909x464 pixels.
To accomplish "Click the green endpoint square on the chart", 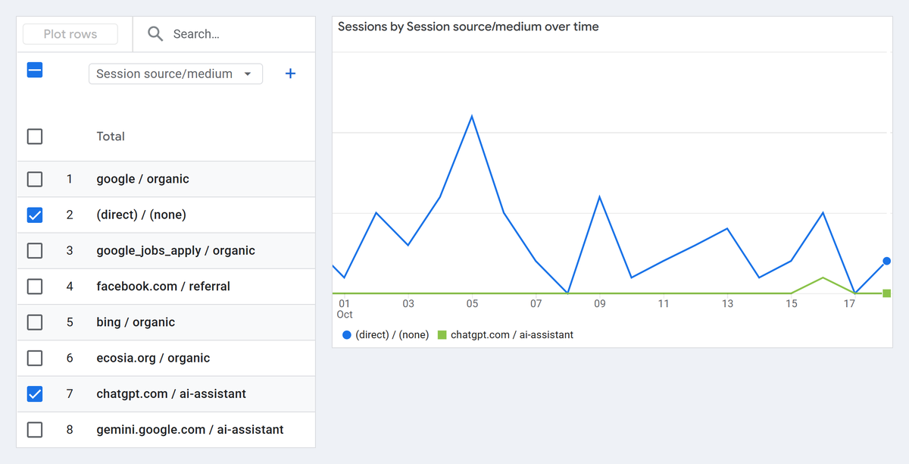I will point(886,293).
